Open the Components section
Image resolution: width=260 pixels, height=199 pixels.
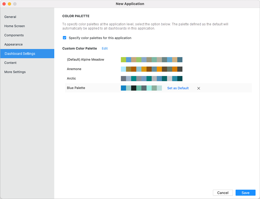14,35
